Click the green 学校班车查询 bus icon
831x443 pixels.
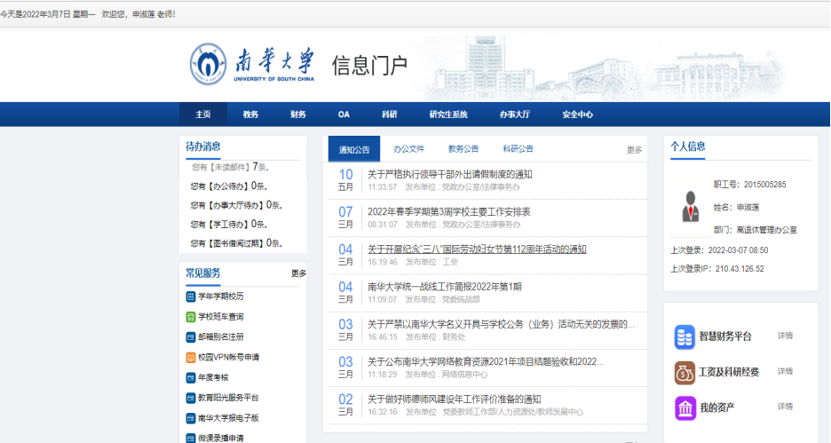tap(190, 317)
